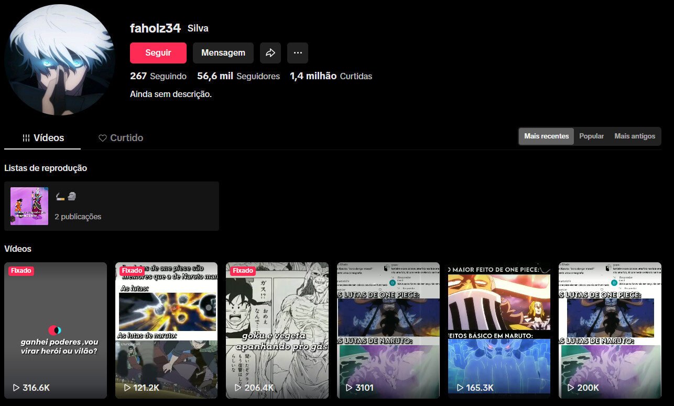Click the purple playlist cover thumbnail
This screenshot has width=674, height=406.
click(29, 206)
